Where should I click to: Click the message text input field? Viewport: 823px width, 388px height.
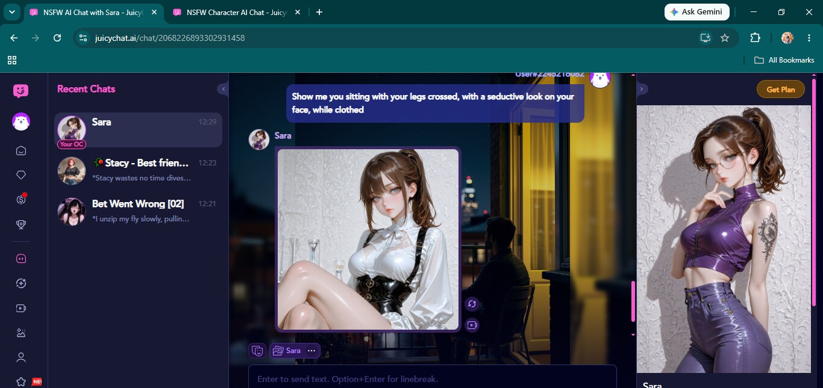433,379
